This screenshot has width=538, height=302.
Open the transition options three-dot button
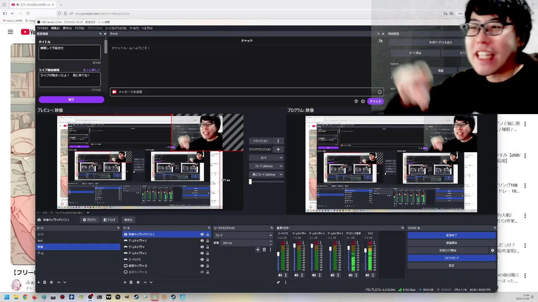click(x=278, y=141)
